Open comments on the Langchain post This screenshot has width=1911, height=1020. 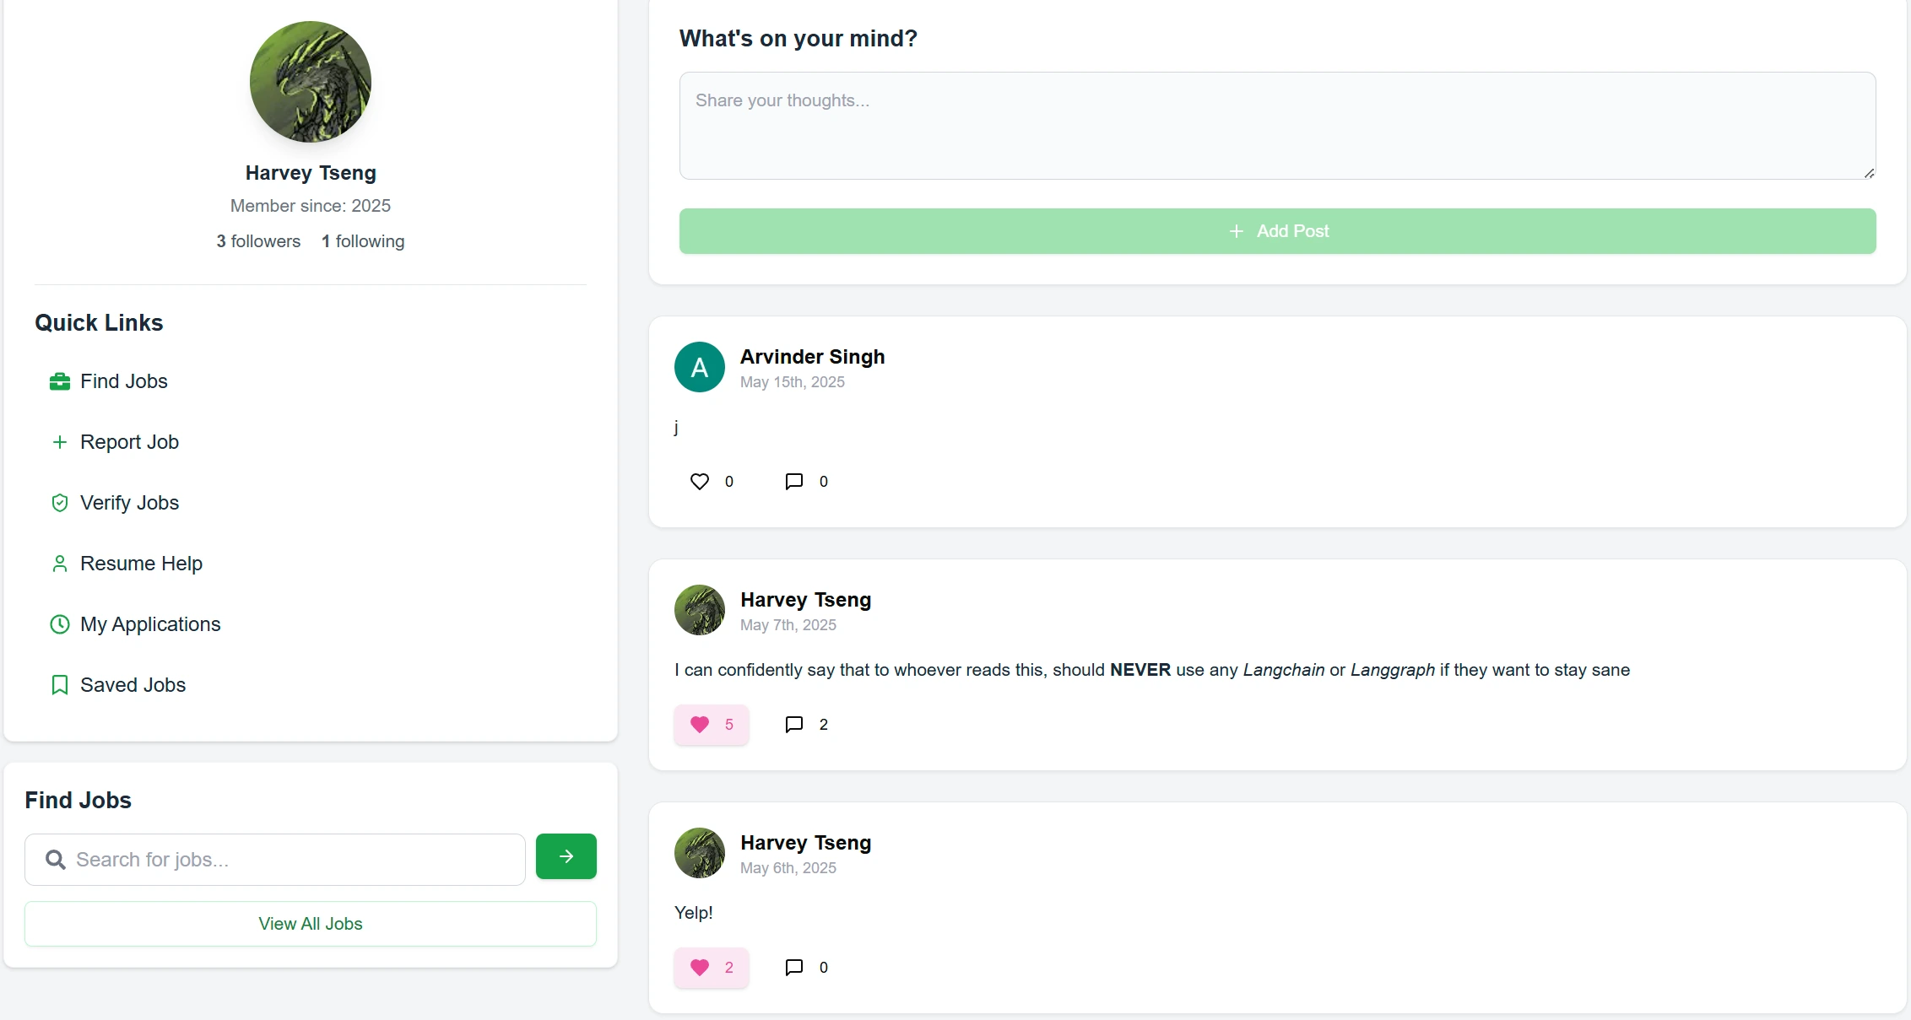793,724
